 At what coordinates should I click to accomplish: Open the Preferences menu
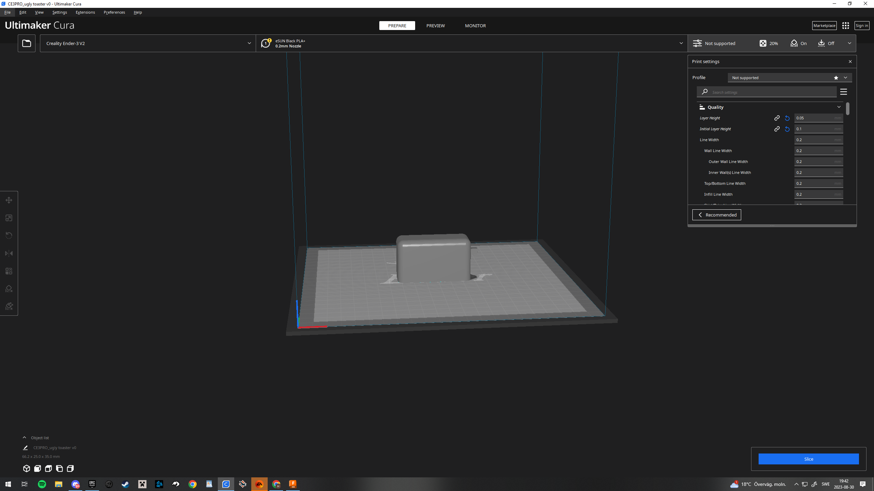point(114,12)
